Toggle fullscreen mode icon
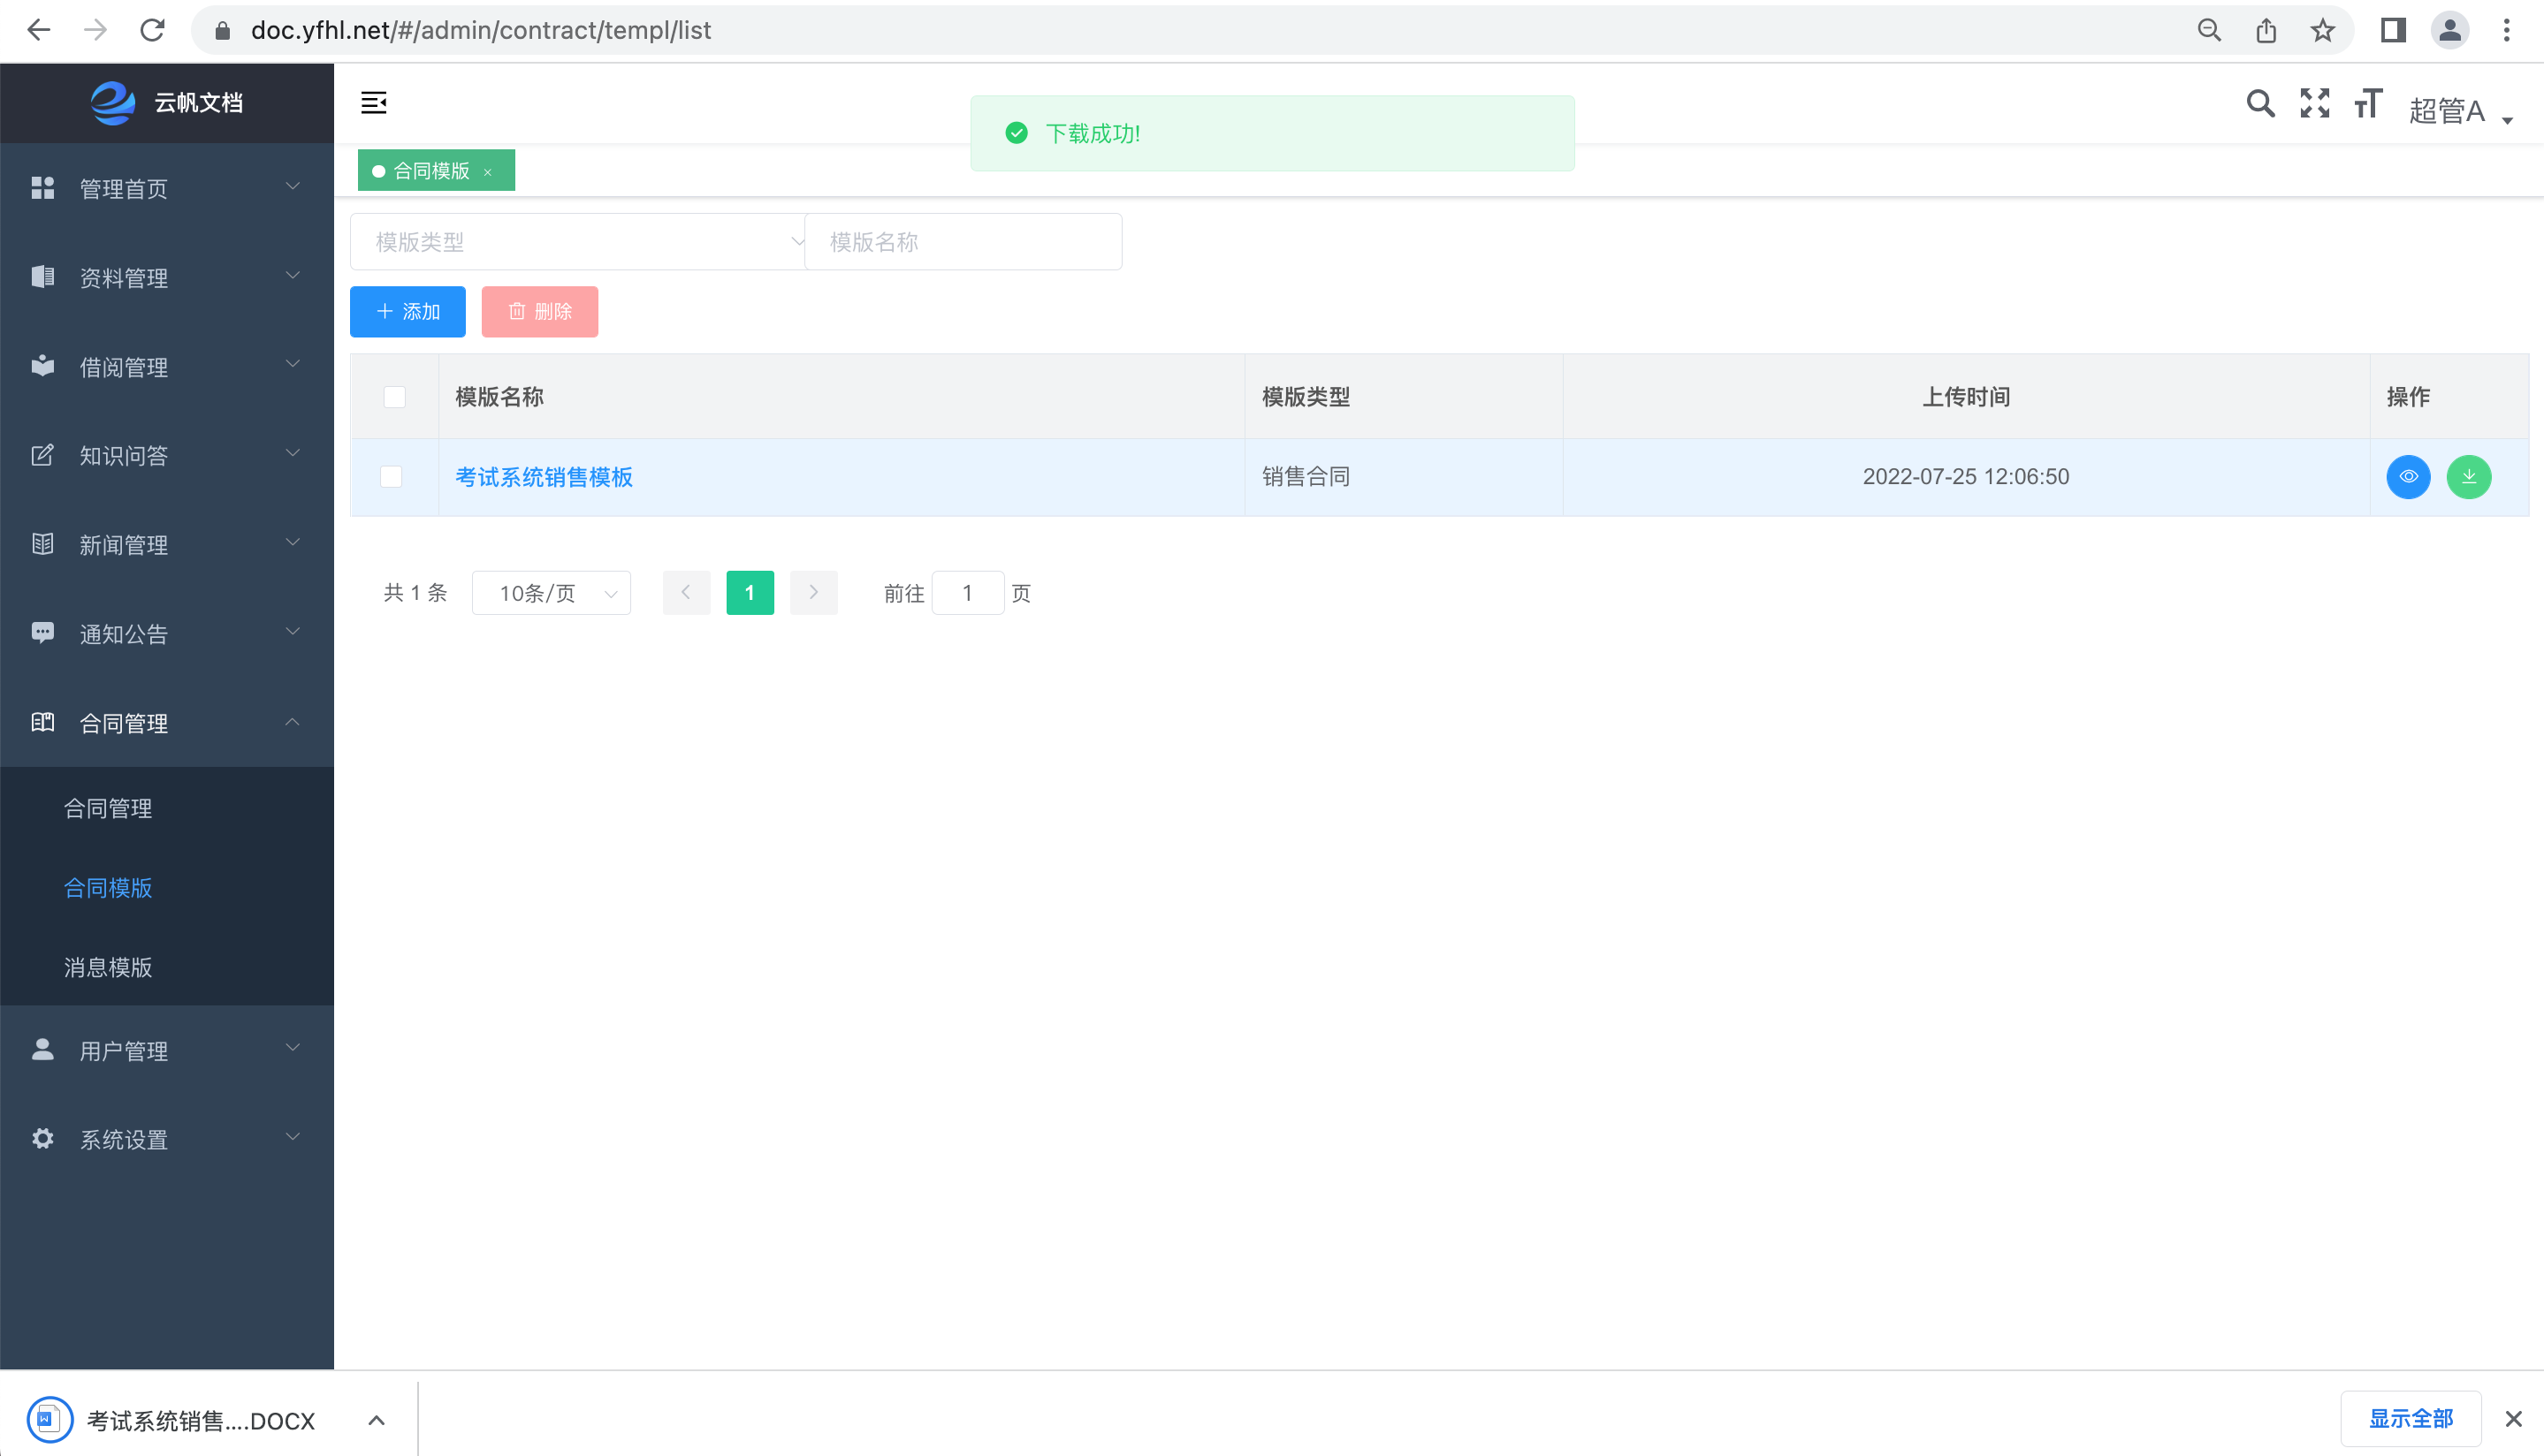 click(2314, 103)
